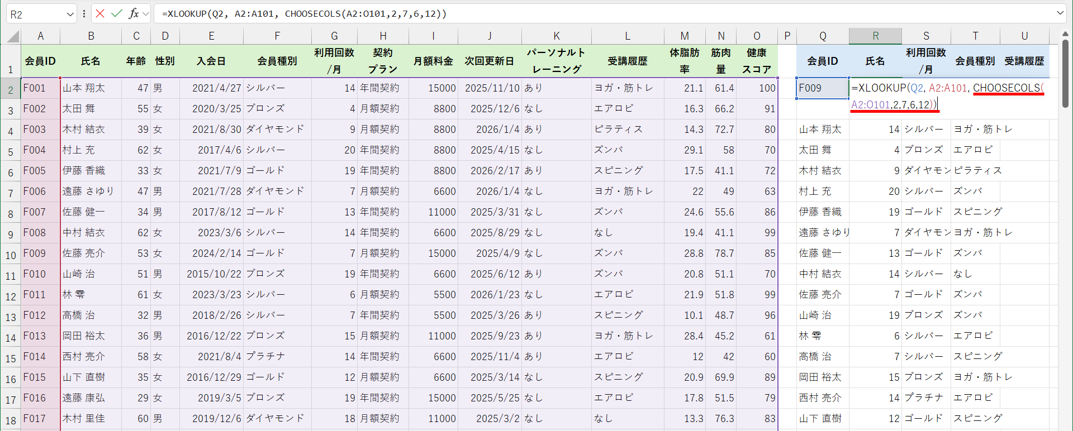Click the 入会日 header cell
The image size is (1073, 431).
coord(211,61)
